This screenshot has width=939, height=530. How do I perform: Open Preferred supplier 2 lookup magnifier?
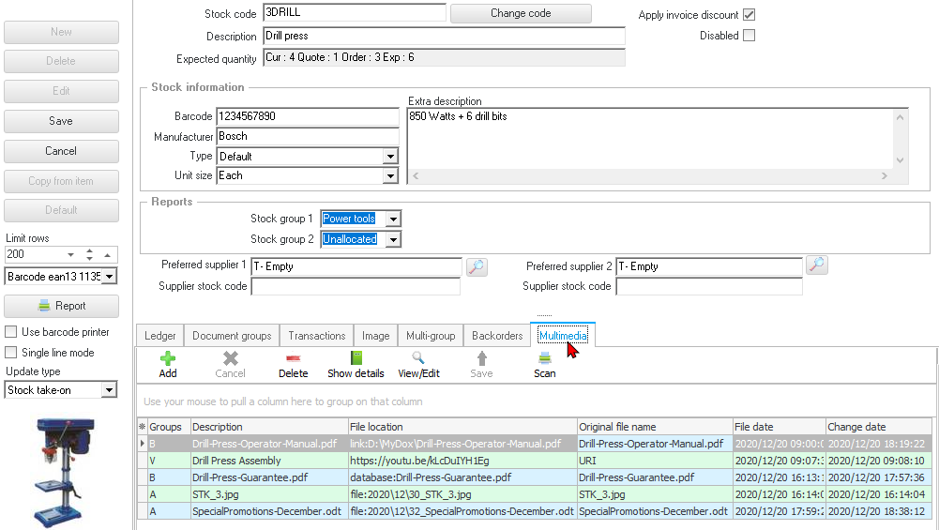pos(817,266)
